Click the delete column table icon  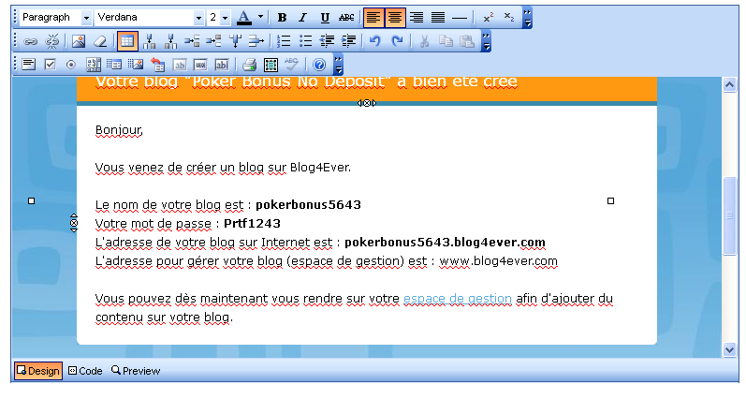pos(235,41)
